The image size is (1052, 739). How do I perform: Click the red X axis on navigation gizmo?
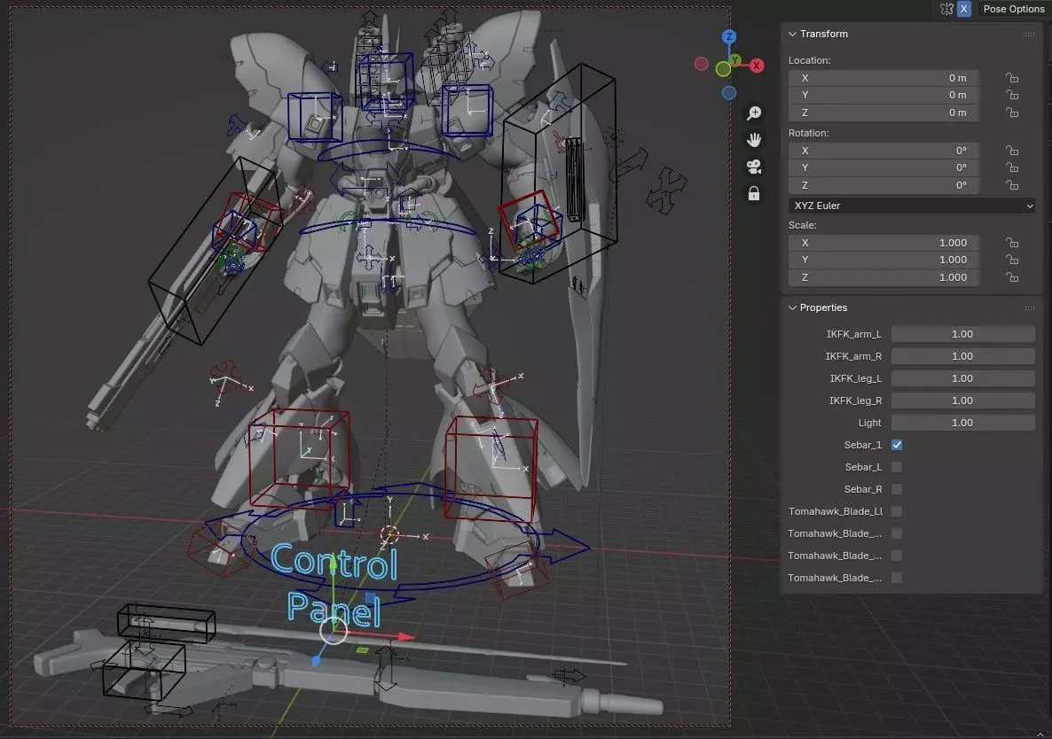coord(756,65)
